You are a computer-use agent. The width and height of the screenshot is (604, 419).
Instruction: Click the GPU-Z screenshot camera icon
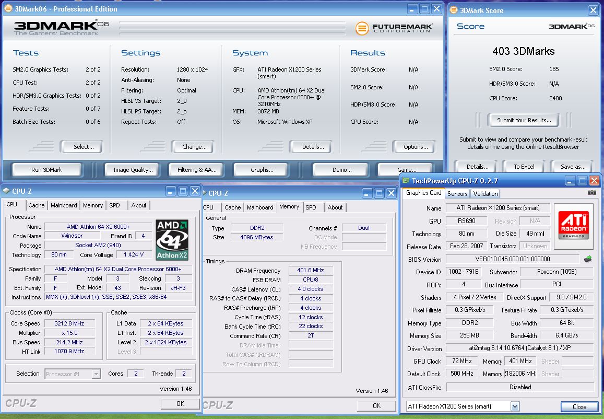[591, 192]
